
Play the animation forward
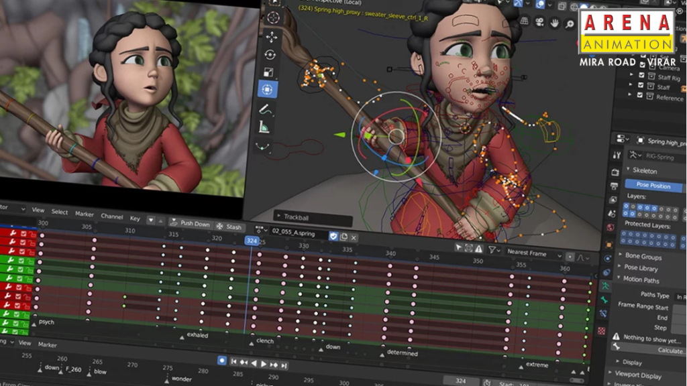(x=263, y=364)
